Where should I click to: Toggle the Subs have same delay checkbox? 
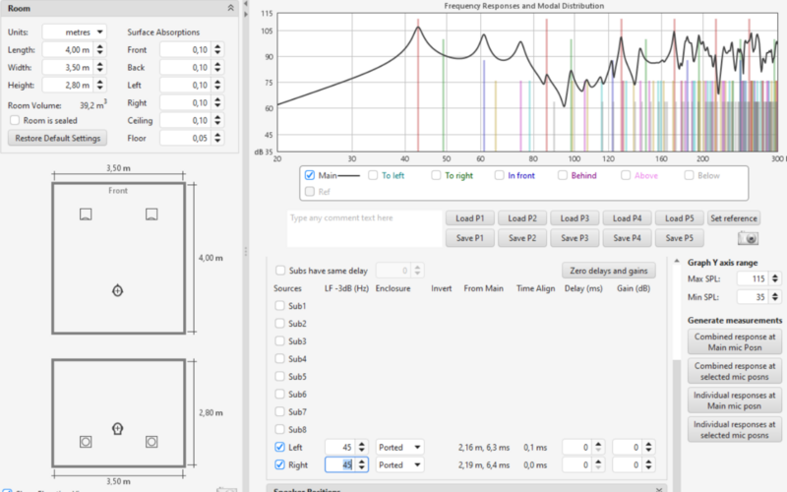pyautogui.click(x=282, y=270)
